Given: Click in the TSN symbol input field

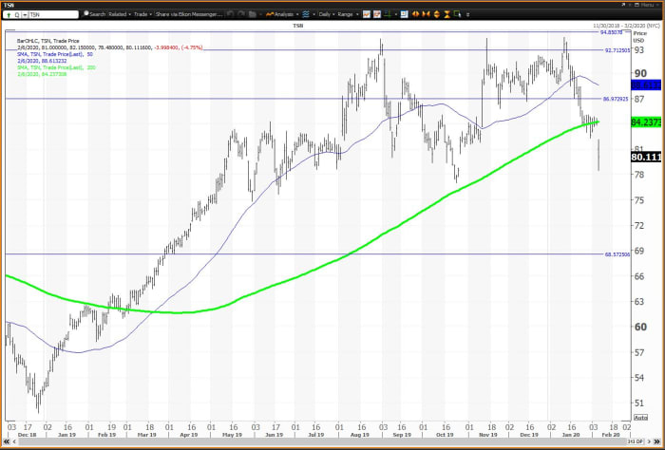Looking at the screenshot, I should tap(53, 14).
